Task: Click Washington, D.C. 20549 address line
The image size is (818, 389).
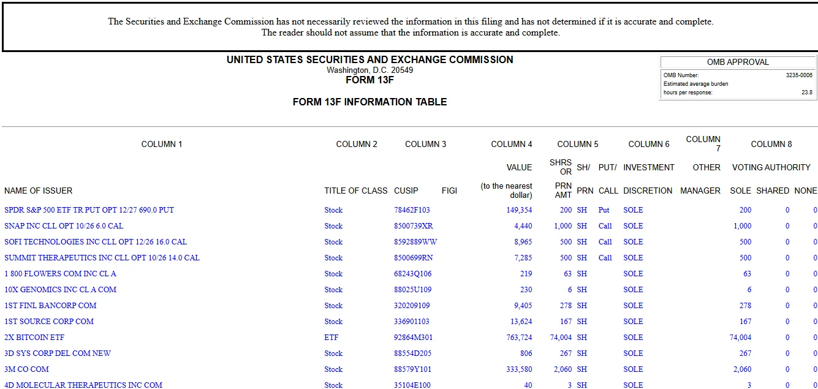Action: (x=370, y=70)
